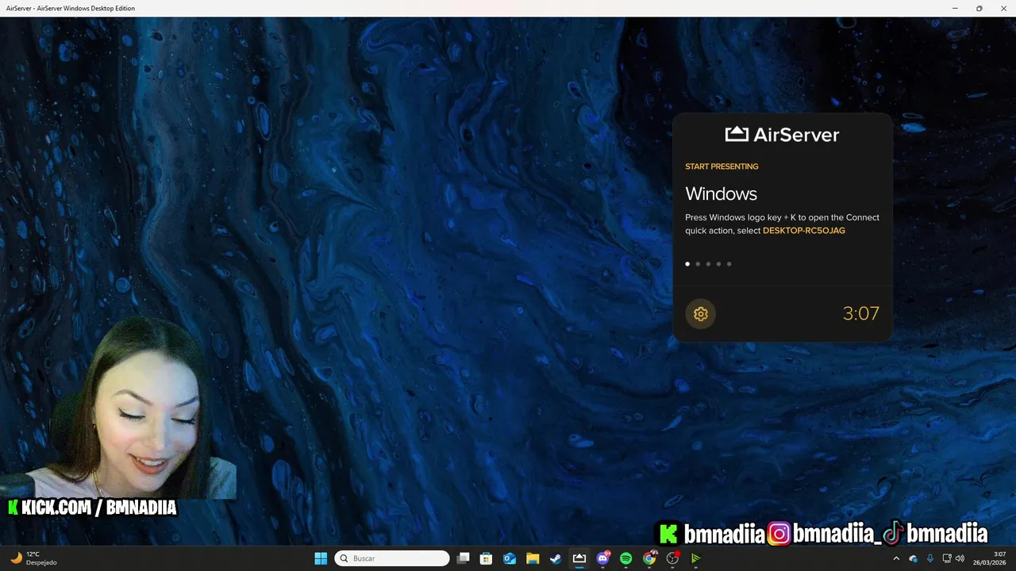Open Spotify from the taskbar
Viewport: 1016px width, 571px height.
point(625,558)
